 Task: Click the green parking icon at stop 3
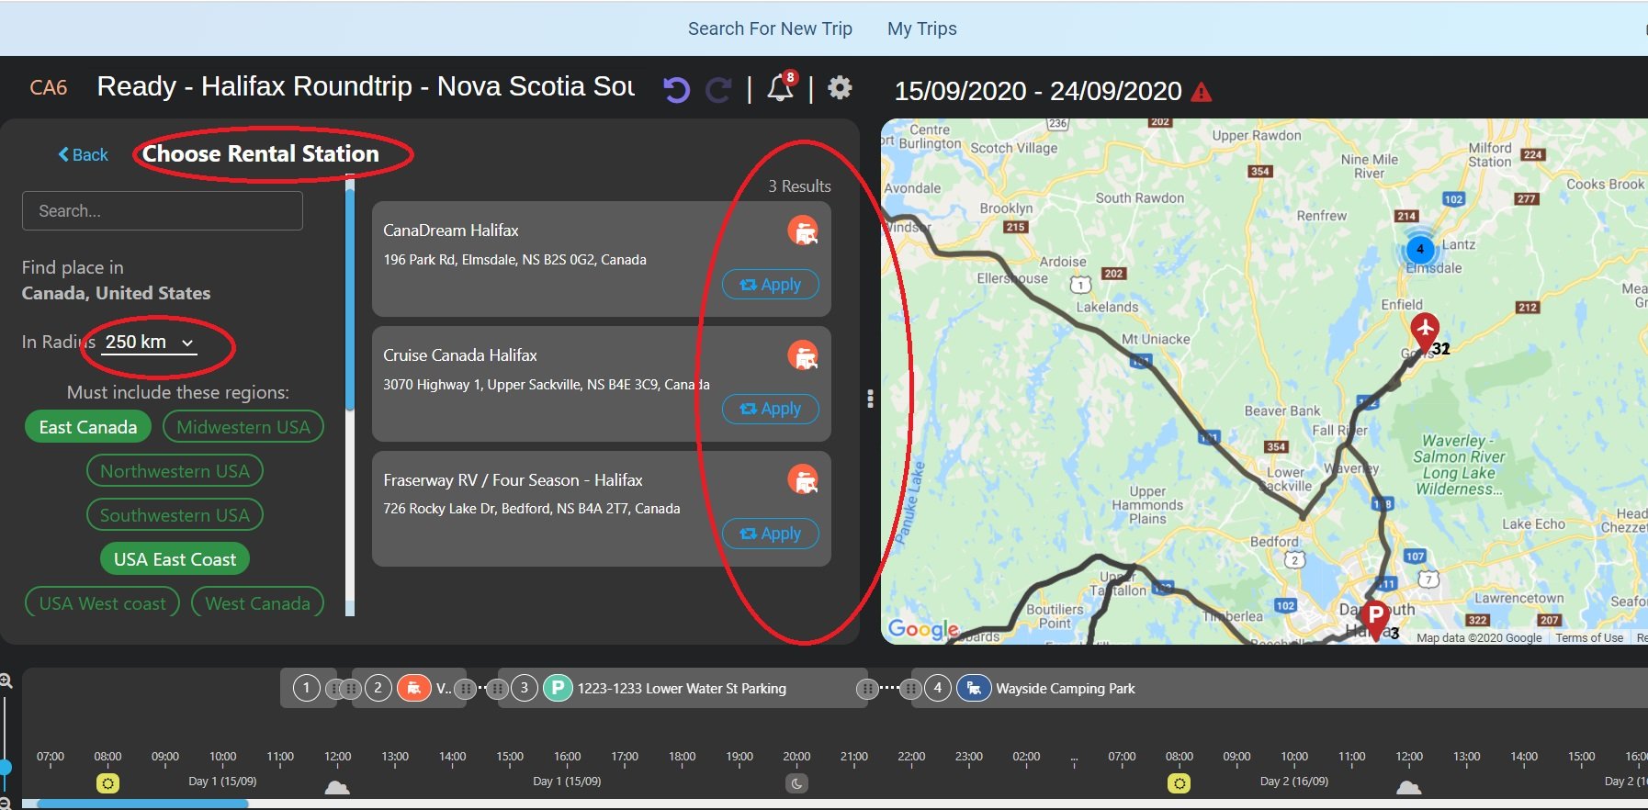coord(558,688)
